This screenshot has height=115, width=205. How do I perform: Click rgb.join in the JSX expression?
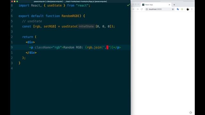pyautogui.click(x=94, y=48)
